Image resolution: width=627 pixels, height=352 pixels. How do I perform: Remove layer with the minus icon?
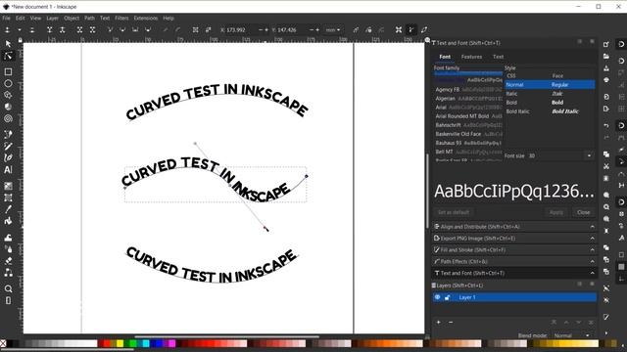(x=451, y=322)
